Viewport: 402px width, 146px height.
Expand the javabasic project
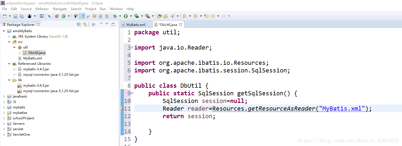(4, 96)
